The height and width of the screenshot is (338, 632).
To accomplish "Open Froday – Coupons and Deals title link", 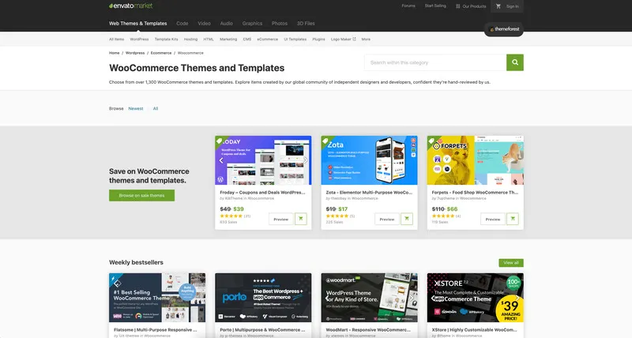I will (x=262, y=192).
